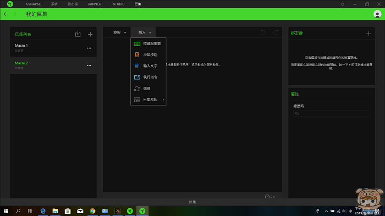Screen dimensions: 385x216
Task: Choose 循環 loop from insert menu
Action: (x=147, y=88)
